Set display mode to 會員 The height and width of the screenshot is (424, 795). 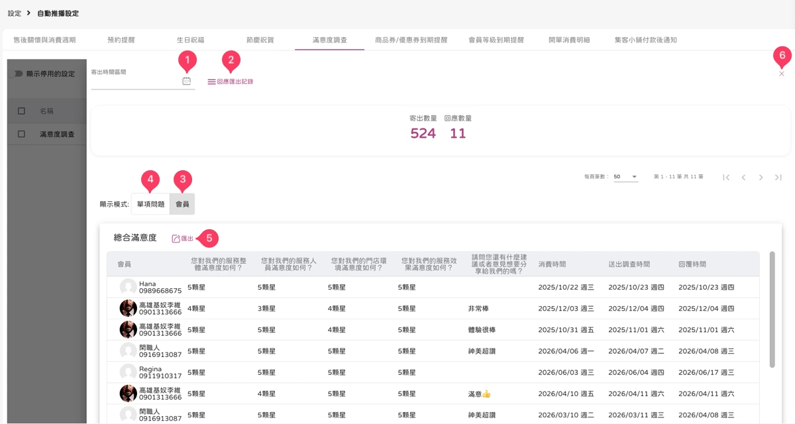point(182,204)
